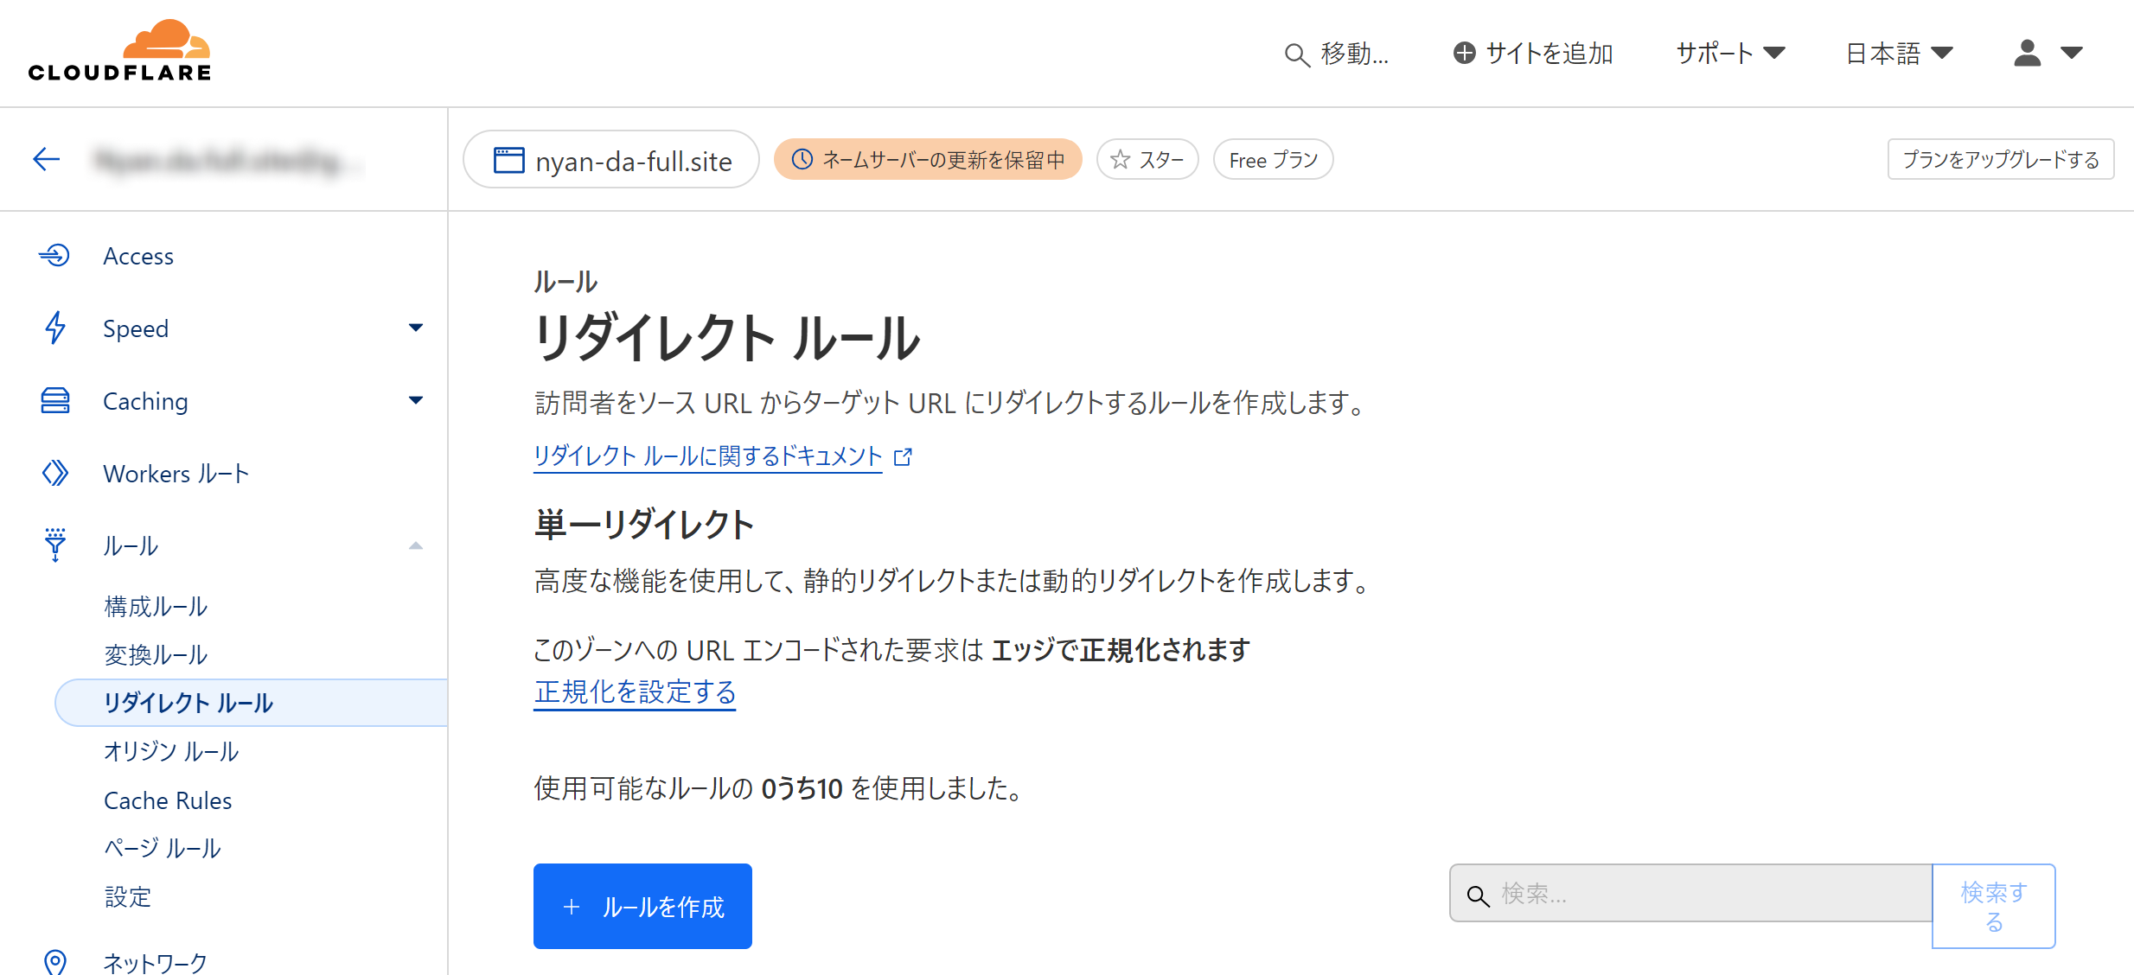Click the Workers ルート diamond icon
The width and height of the screenshot is (2134, 975).
[x=56, y=473]
